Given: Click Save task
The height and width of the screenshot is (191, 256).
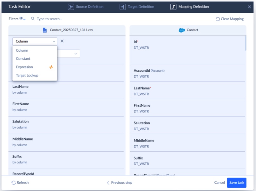Looking at the screenshot, I should 237,183.
